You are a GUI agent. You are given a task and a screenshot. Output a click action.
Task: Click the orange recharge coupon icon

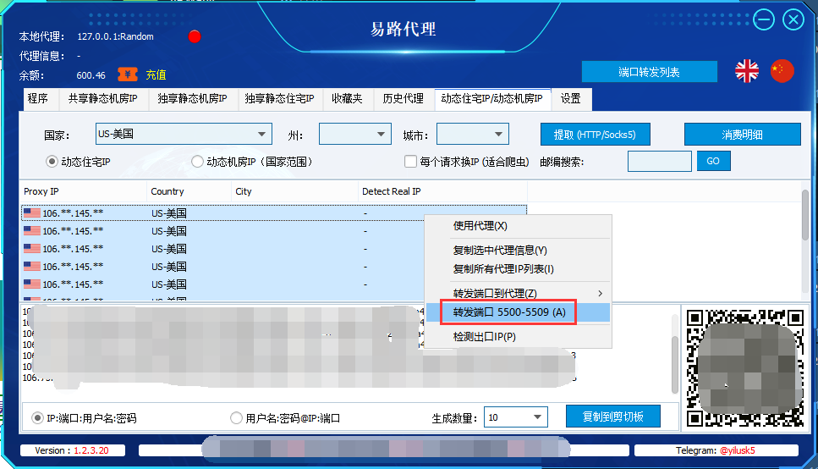pos(128,74)
